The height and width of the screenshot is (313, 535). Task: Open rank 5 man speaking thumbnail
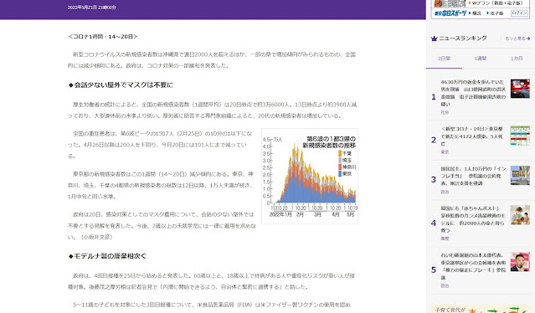coord(520,262)
